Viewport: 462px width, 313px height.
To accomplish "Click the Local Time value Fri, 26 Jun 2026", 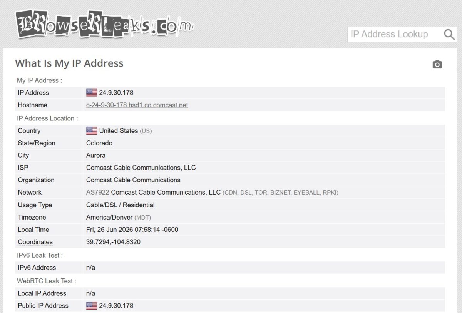I will click(x=132, y=230).
